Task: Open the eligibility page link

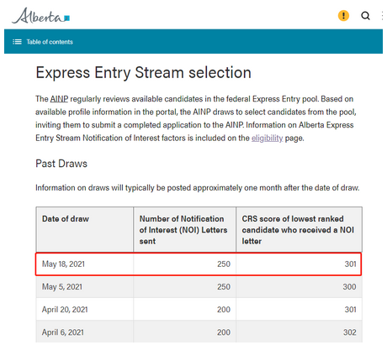Action: [267, 138]
